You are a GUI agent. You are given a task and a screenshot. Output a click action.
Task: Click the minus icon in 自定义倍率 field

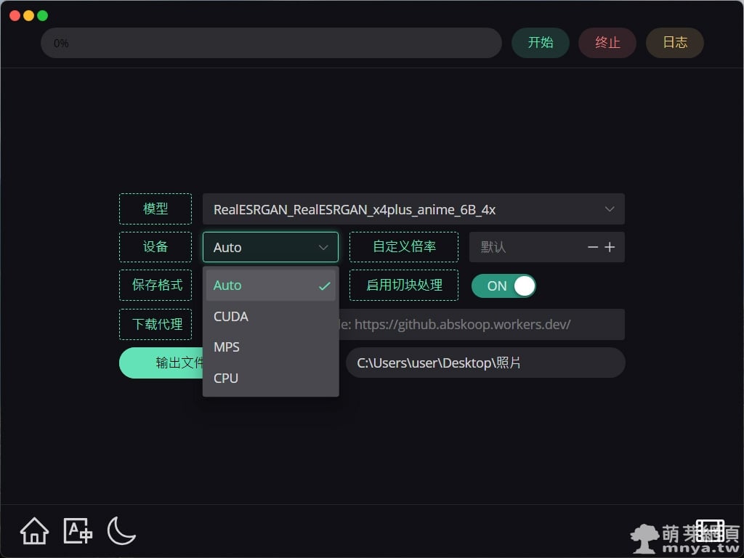tap(592, 247)
